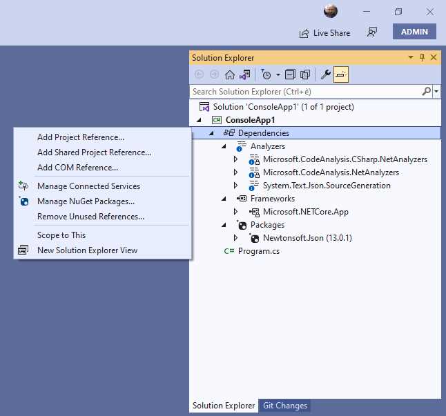
Task: Click the Pending Changes Filter clock icon
Action: coord(266,75)
